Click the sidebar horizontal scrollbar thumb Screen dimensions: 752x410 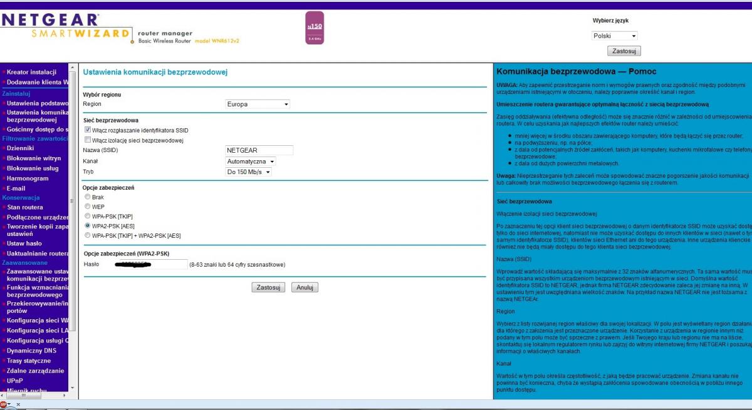click(24, 396)
